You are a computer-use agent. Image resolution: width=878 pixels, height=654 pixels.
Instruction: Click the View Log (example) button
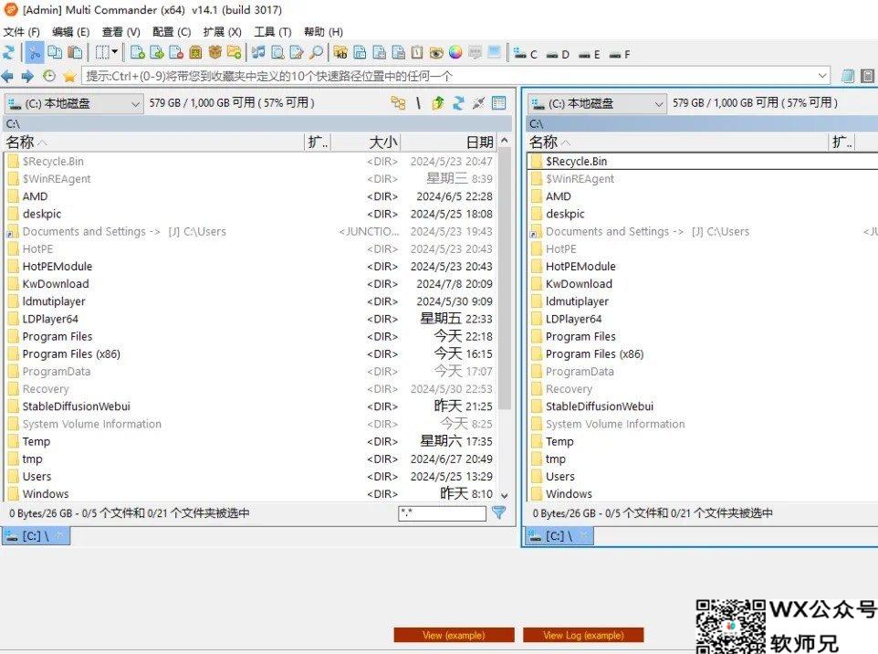[x=583, y=635]
